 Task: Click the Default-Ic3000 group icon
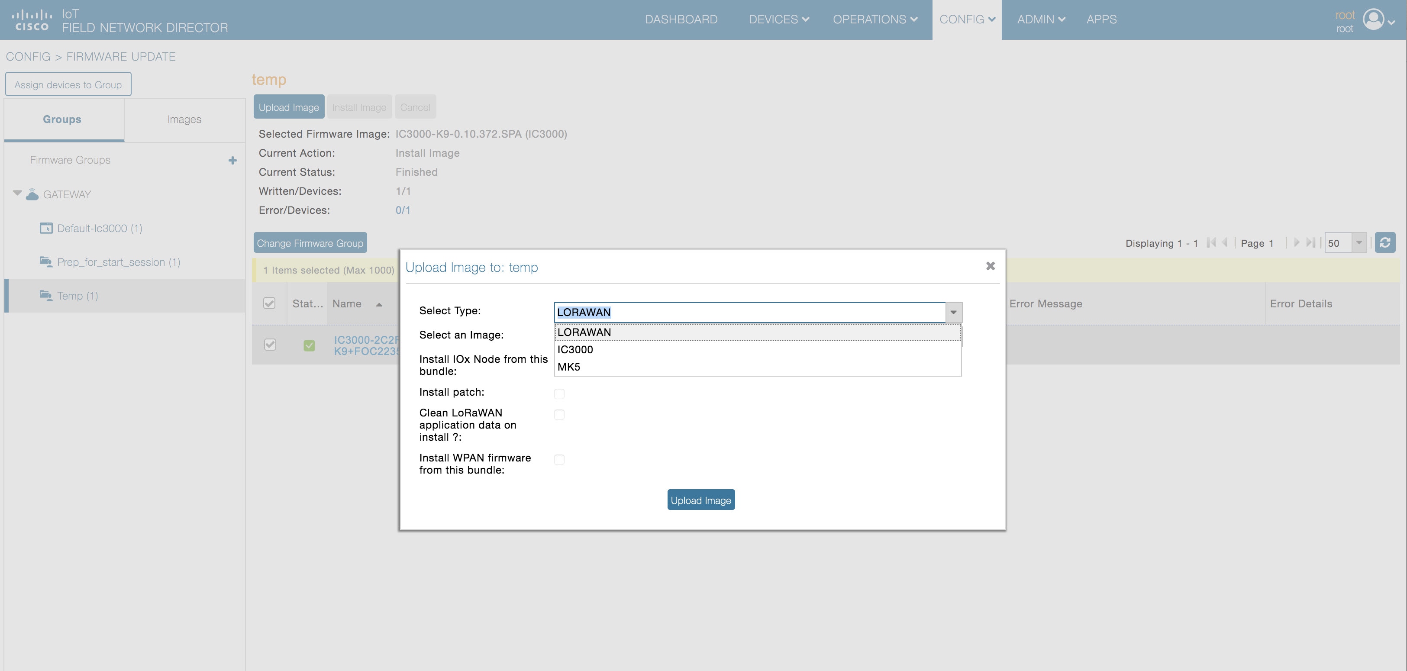pos(46,228)
